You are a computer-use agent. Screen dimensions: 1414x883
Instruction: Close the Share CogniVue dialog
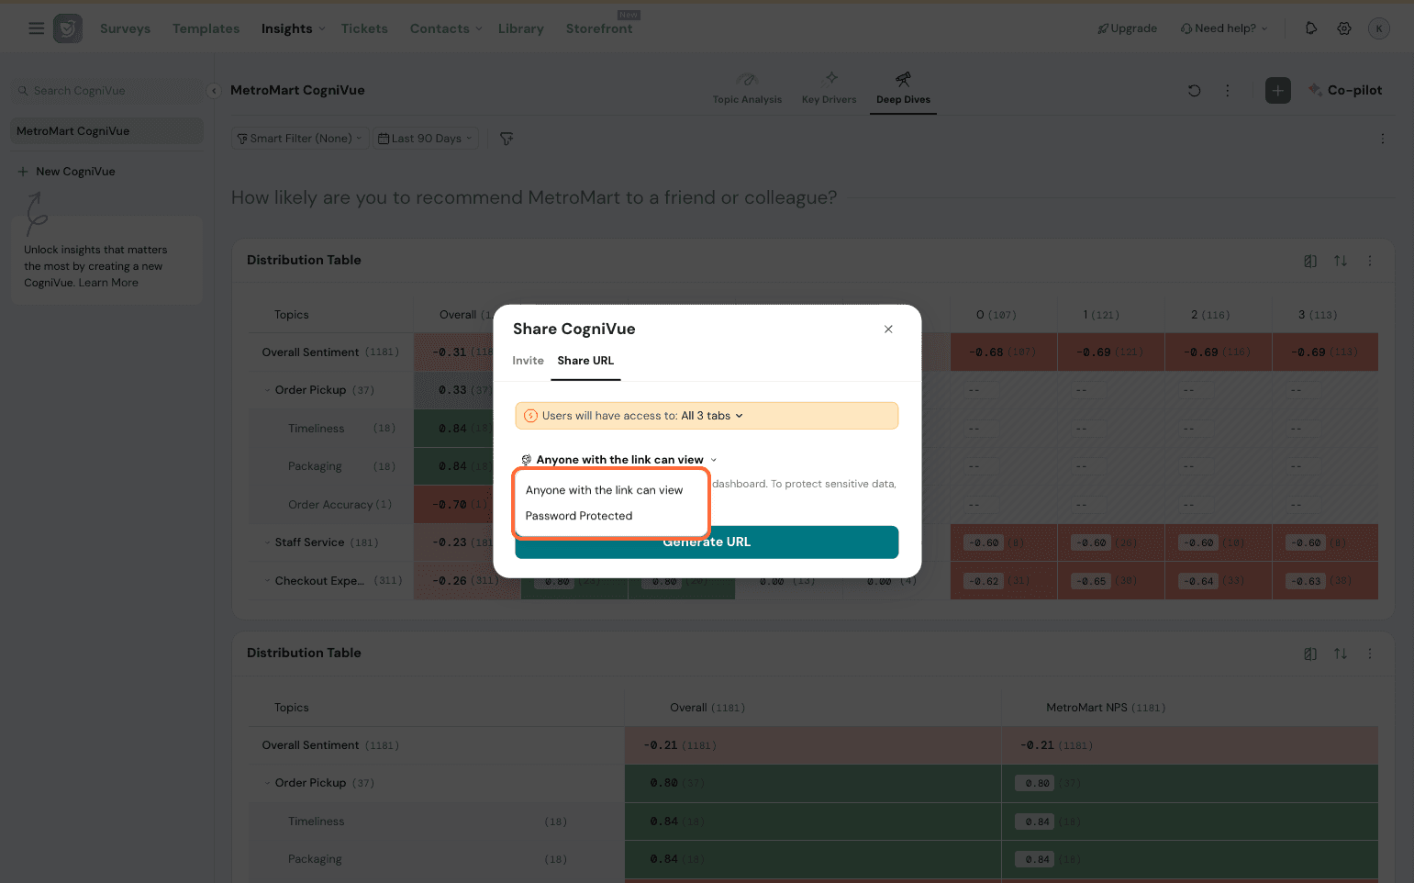(x=888, y=329)
